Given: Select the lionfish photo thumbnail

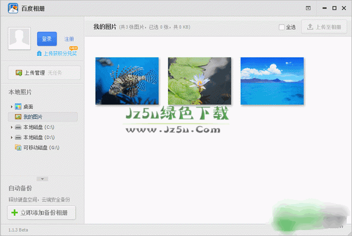Looking at the screenshot, I should coord(127,81).
